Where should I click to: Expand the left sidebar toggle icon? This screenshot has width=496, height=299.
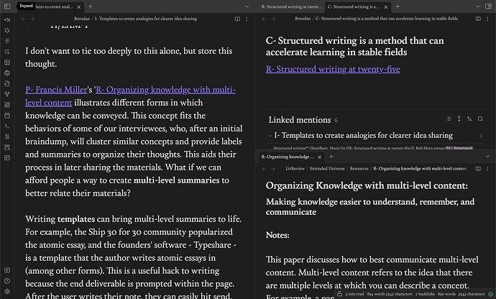(x=7, y=6)
